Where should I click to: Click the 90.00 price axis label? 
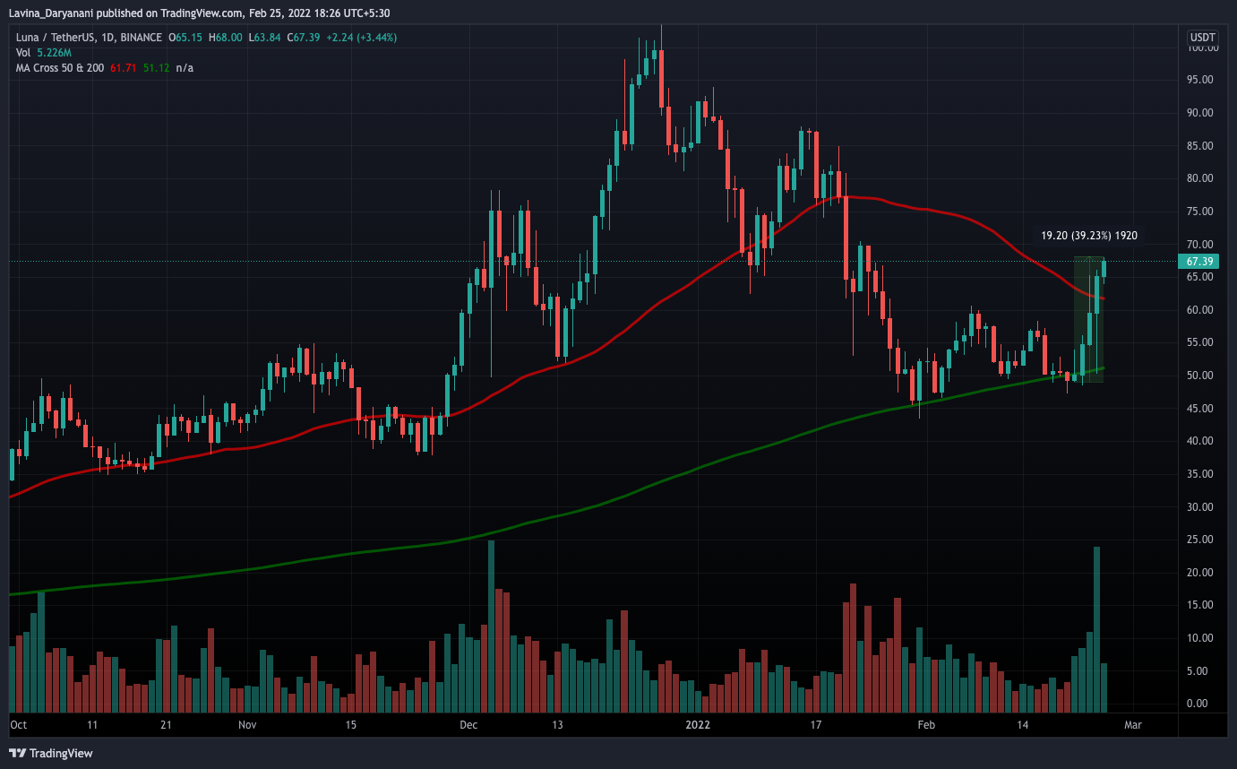(x=1199, y=113)
